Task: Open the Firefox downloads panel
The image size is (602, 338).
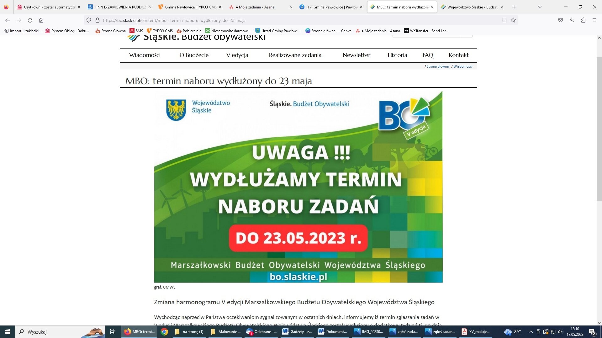Action: pos(572,20)
